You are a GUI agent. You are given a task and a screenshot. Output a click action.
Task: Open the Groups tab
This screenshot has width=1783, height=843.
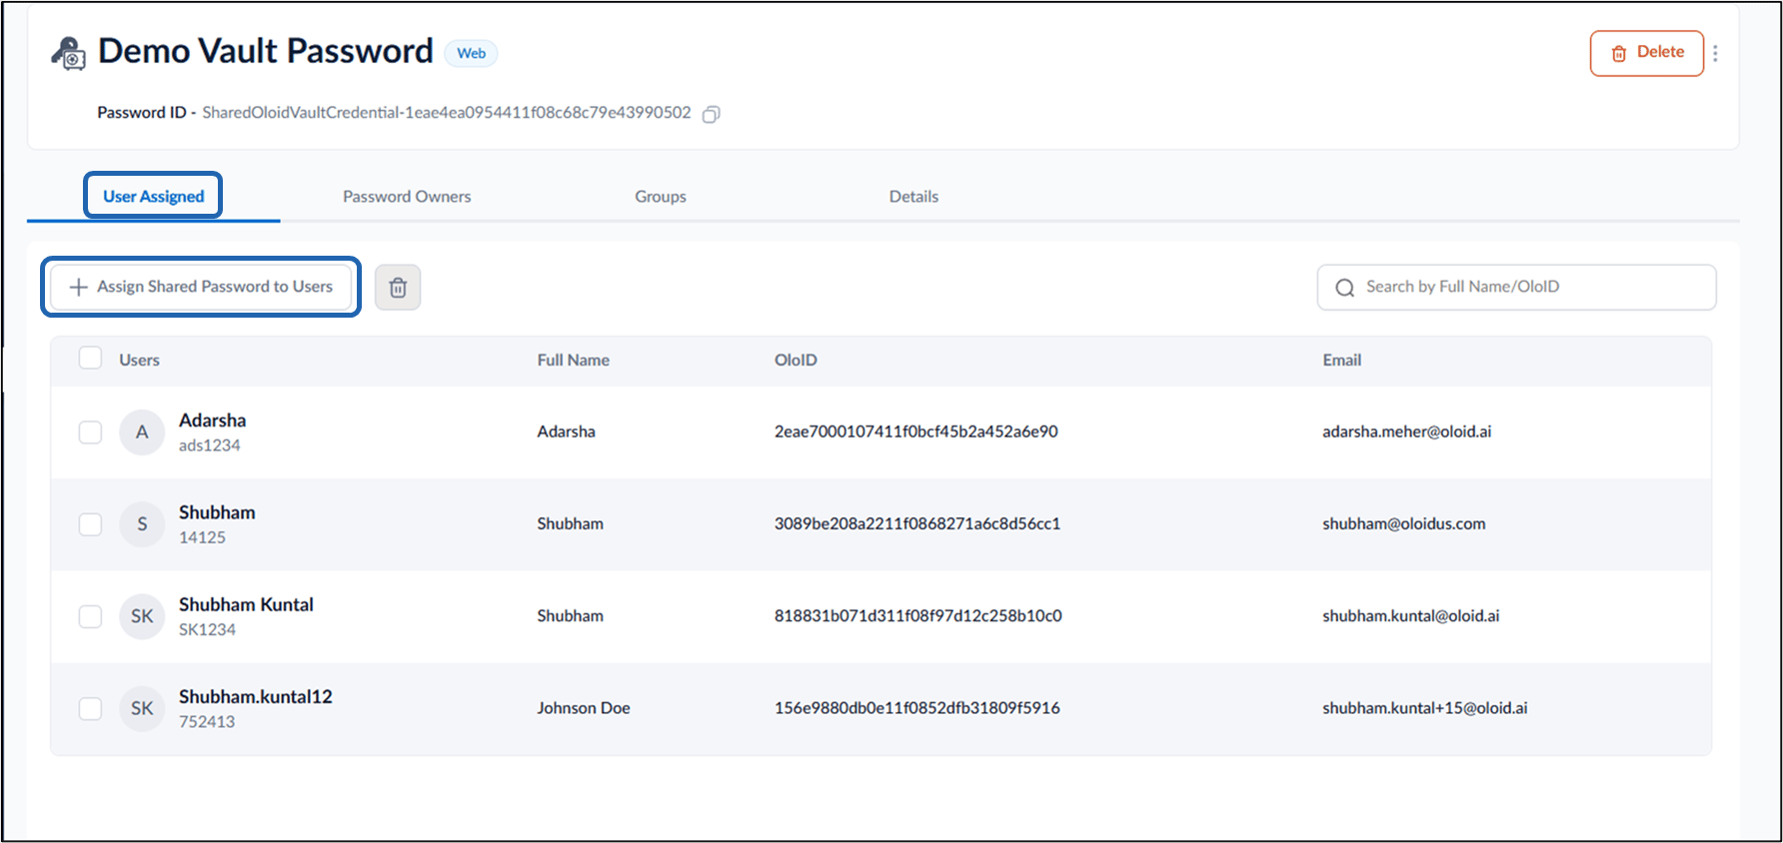tap(661, 197)
